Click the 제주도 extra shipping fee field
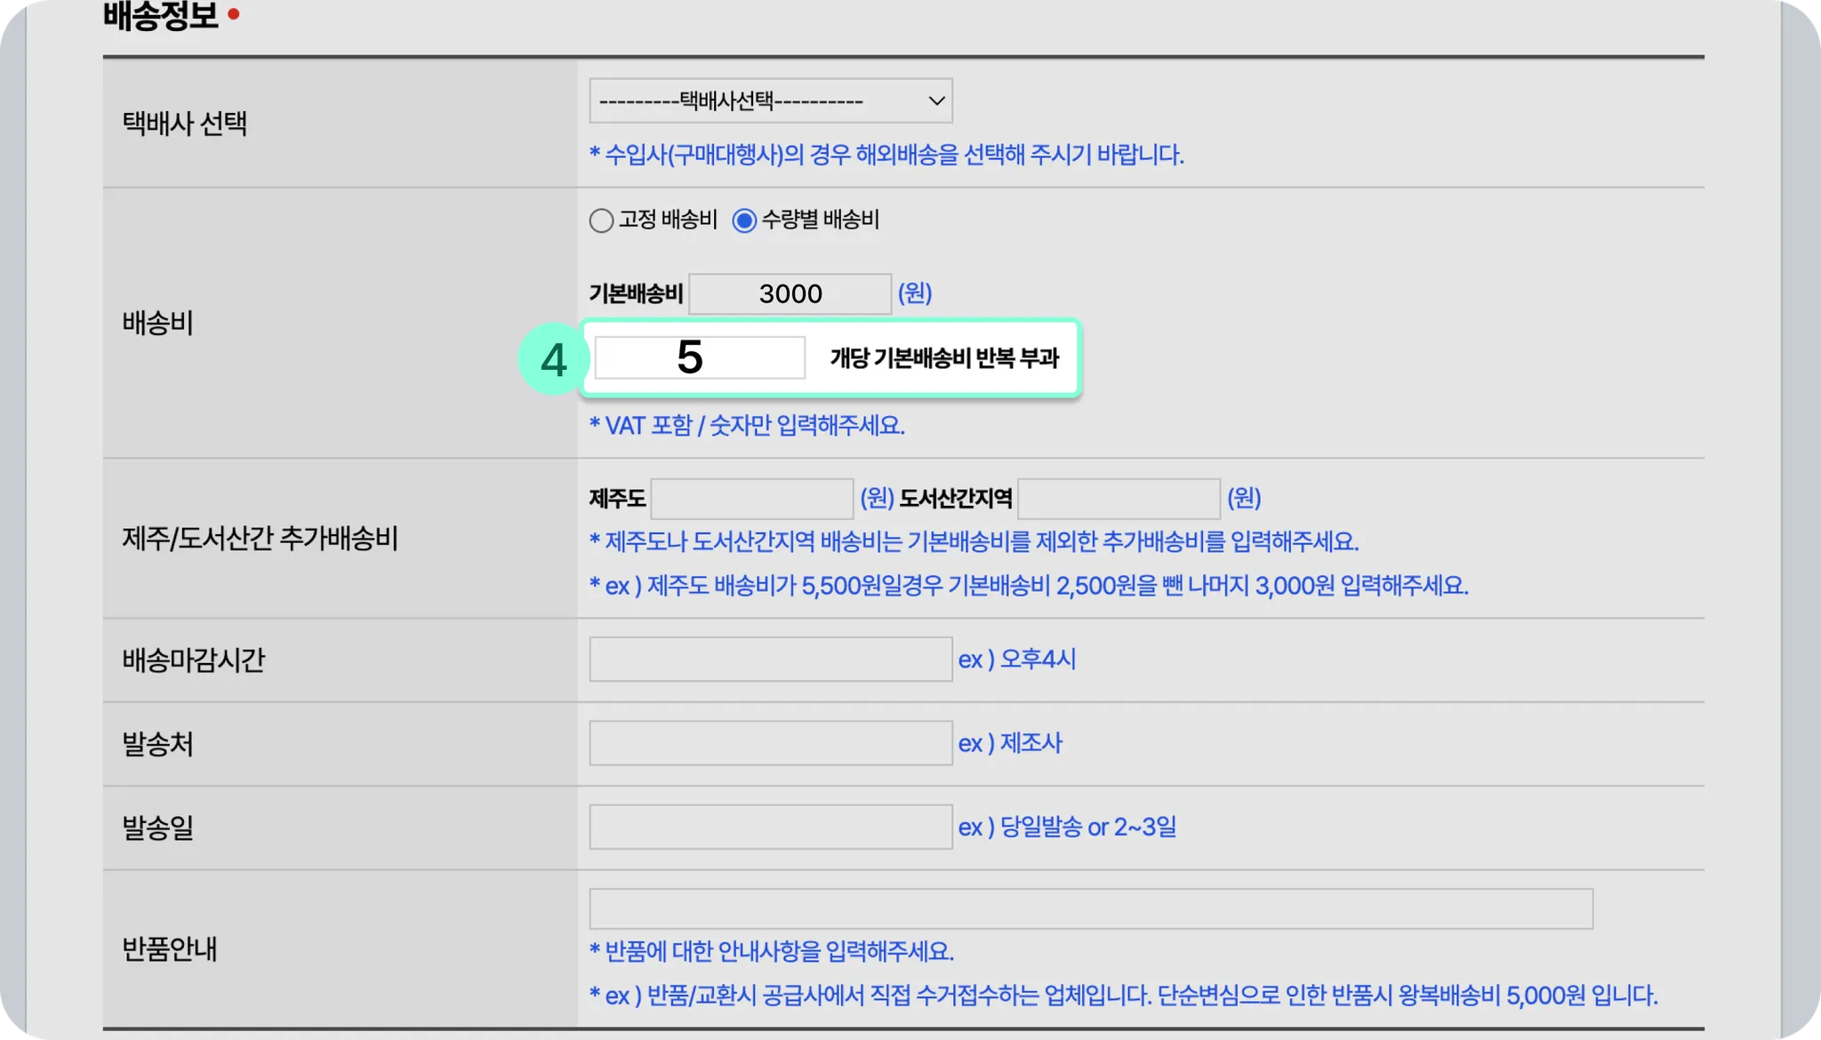Screen dimensions: 1821x1040 [752, 499]
